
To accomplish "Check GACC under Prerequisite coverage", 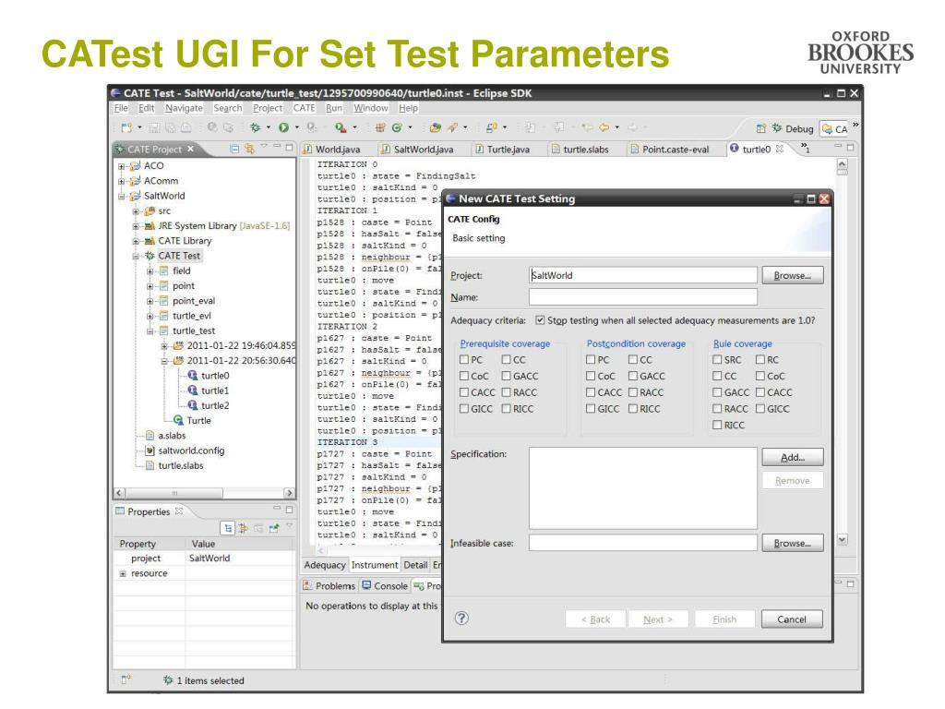I will point(507,377).
